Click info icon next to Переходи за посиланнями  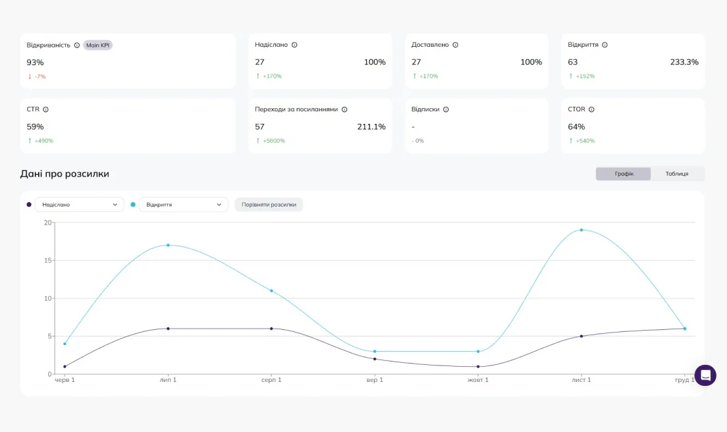(344, 109)
